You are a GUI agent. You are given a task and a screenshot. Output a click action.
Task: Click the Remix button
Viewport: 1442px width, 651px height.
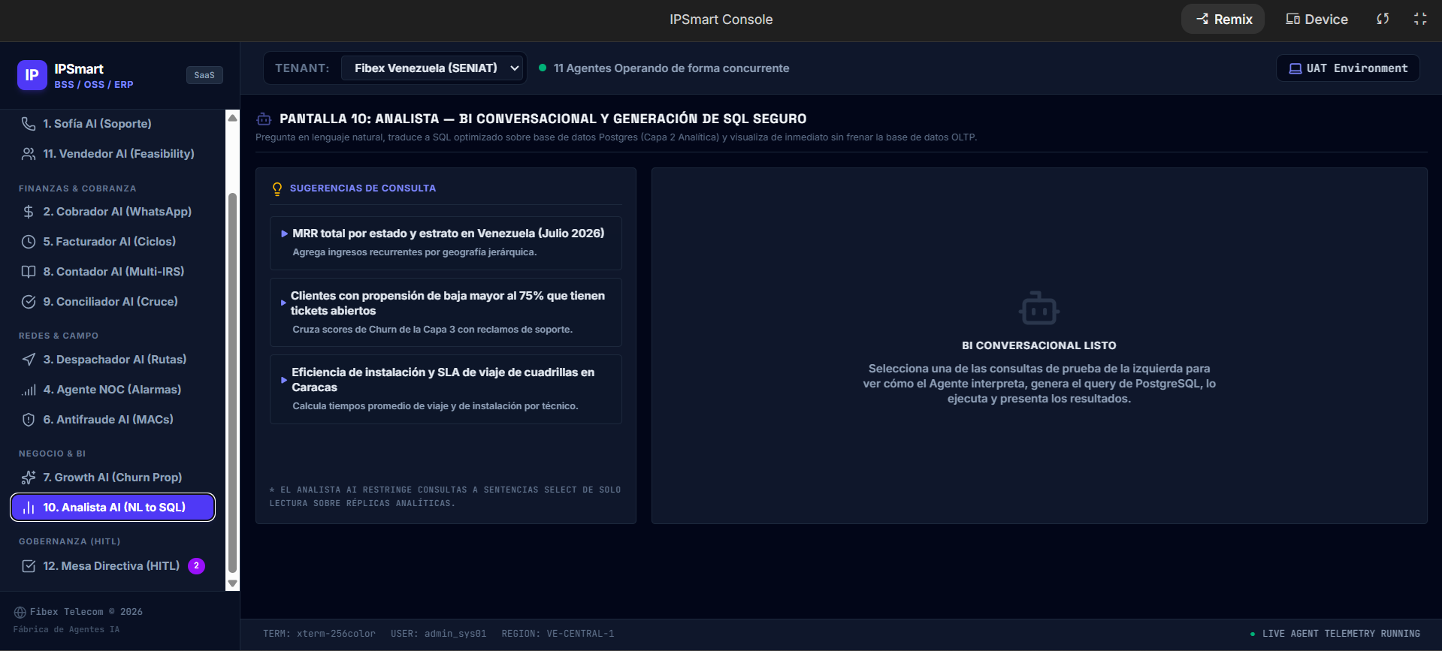[1223, 19]
